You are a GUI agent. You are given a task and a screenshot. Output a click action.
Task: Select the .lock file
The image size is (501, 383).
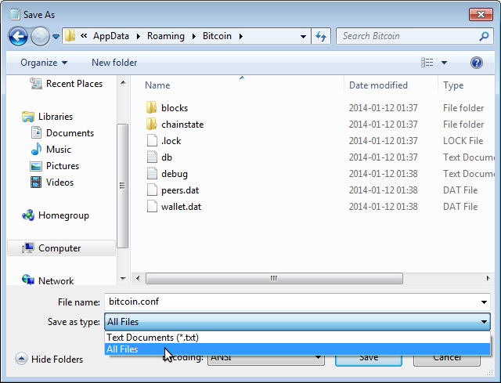point(171,141)
